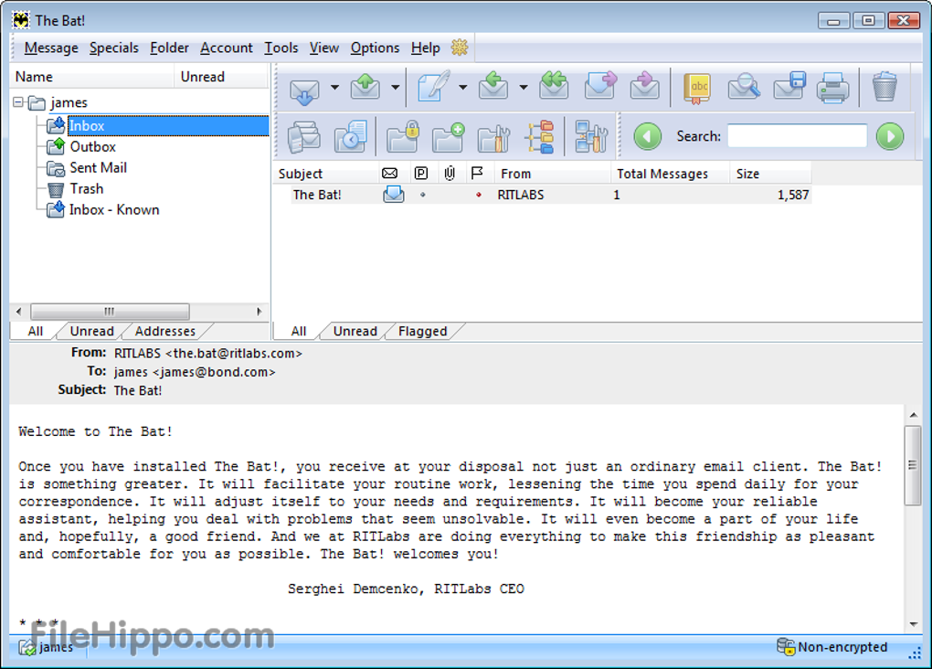This screenshot has height=669, width=932.
Task: Click the Reply to all icon
Action: click(553, 88)
